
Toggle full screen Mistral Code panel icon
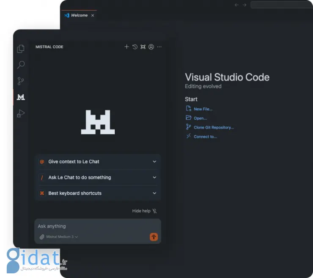(x=143, y=47)
